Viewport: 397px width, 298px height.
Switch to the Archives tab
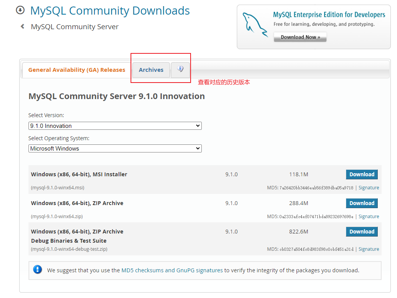point(151,70)
